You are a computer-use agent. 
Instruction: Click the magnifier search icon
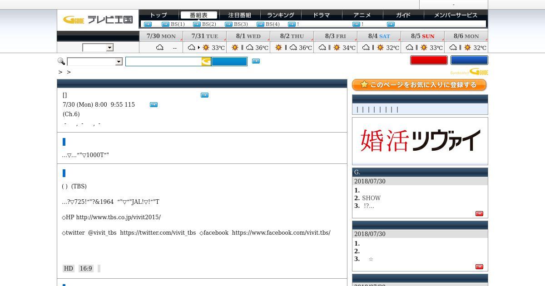pos(61,61)
